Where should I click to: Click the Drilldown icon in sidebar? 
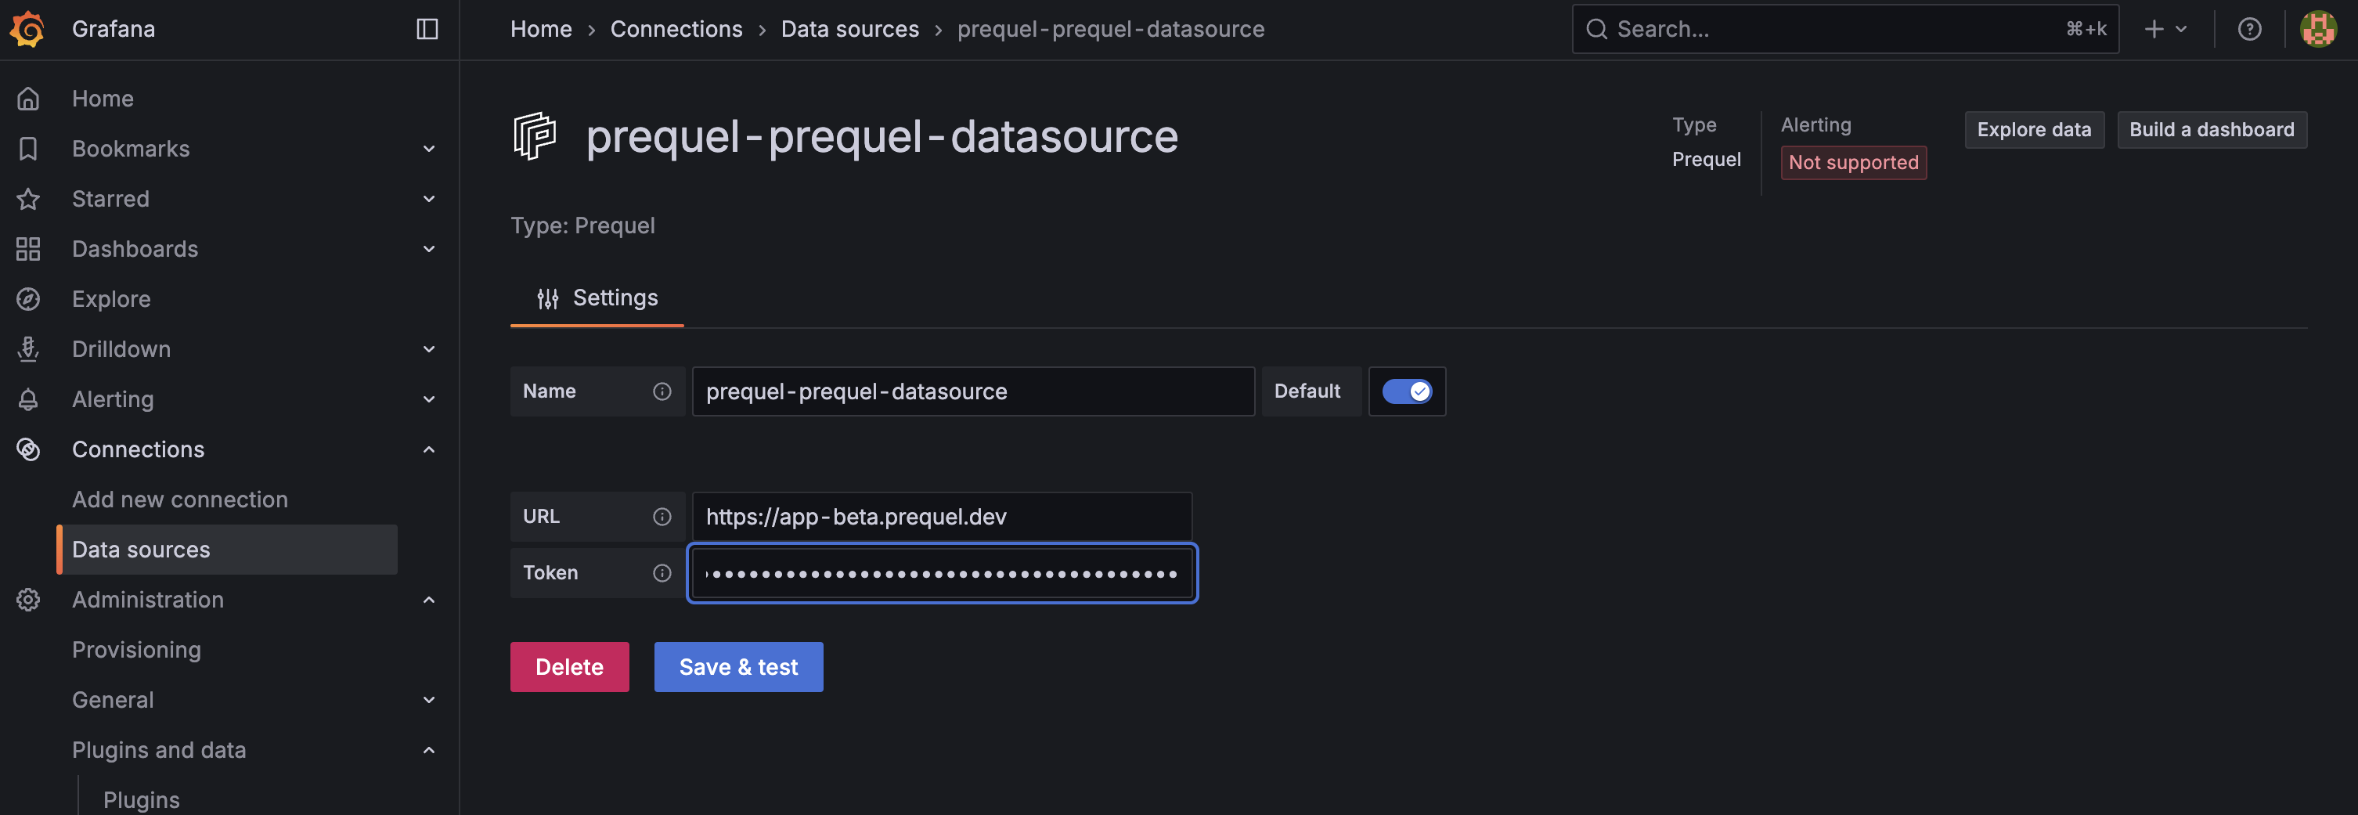point(28,349)
